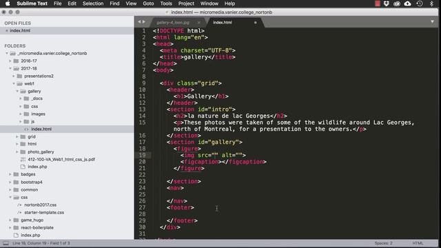Expand the gallery css folder

[x=21, y=106]
